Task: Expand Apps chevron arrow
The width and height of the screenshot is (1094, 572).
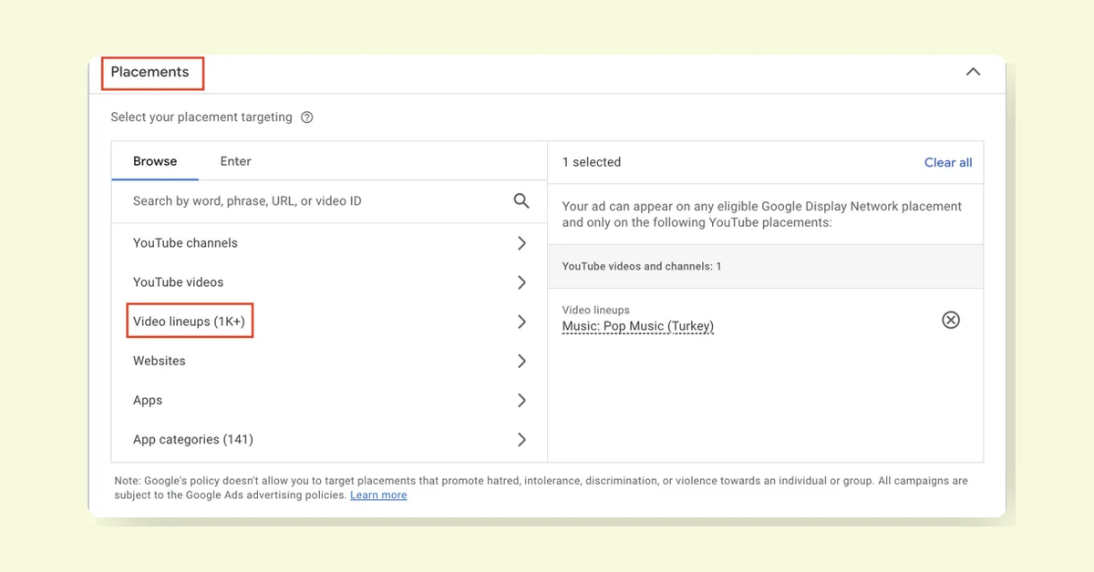Action: 521,400
